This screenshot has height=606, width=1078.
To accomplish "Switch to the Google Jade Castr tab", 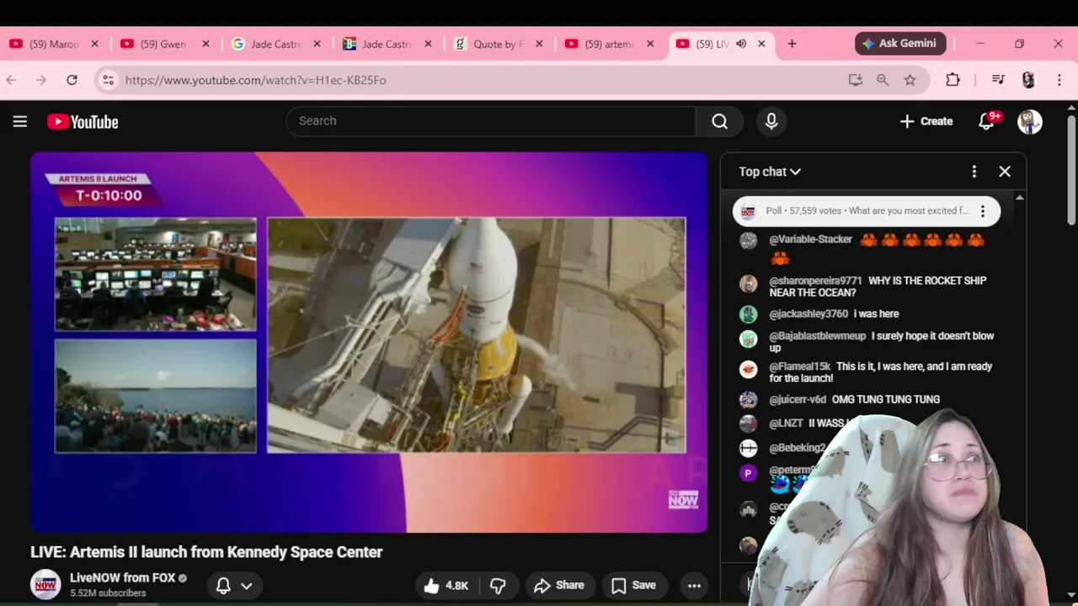I will [x=275, y=44].
